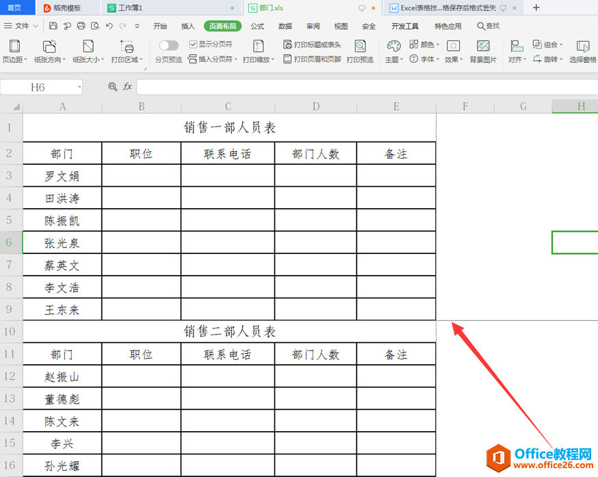Screen dimensions: 598x477
Task: Open the effects (效果) tool
Action: click(454, 51)
